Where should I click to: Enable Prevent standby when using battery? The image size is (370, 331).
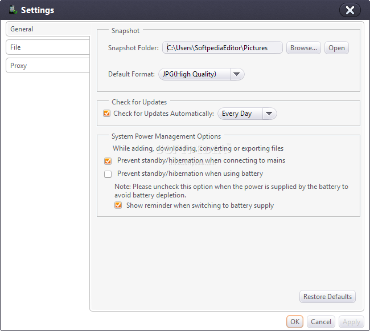tap(108, 174)
